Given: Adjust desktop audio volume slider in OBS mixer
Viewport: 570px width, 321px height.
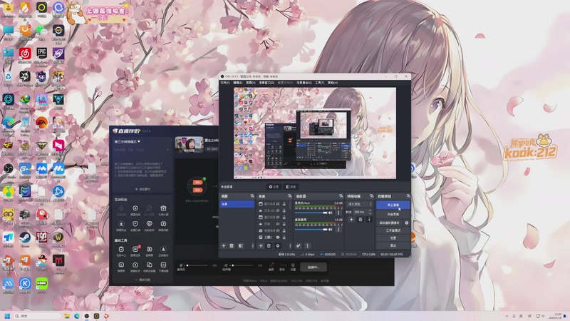Looking at the screenshot, I should click(311, 229).
